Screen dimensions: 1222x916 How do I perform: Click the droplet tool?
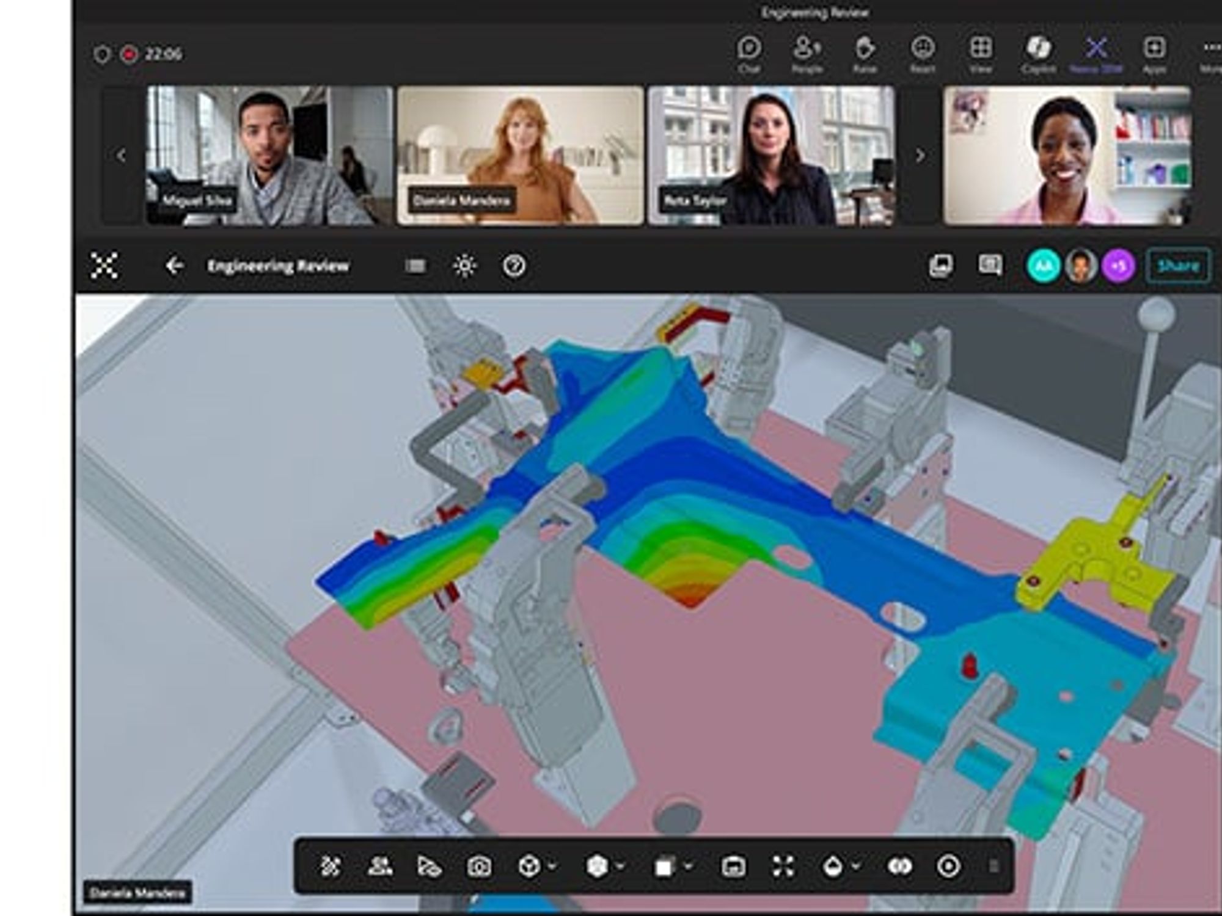[x=833, y=866]
